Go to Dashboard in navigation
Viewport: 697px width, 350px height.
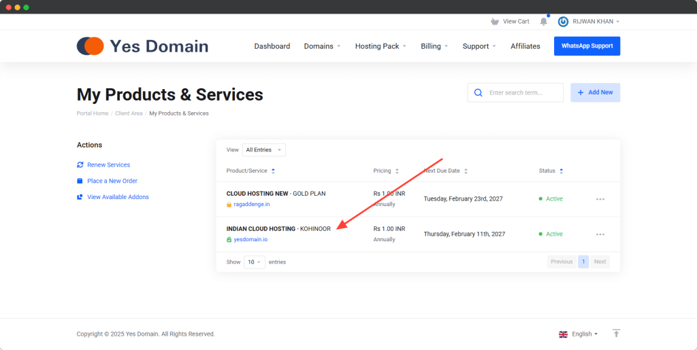point(272,46)
